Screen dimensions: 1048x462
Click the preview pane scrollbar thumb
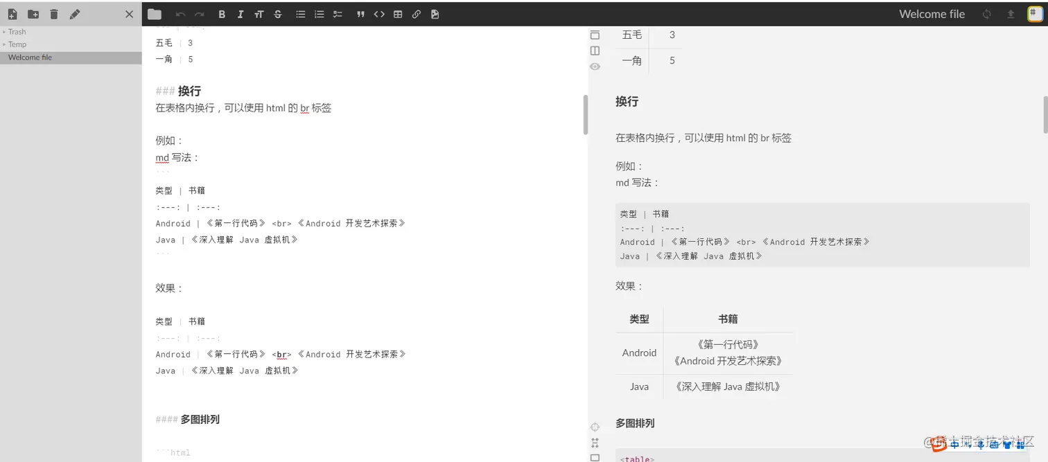click(x=1045, y=114)
